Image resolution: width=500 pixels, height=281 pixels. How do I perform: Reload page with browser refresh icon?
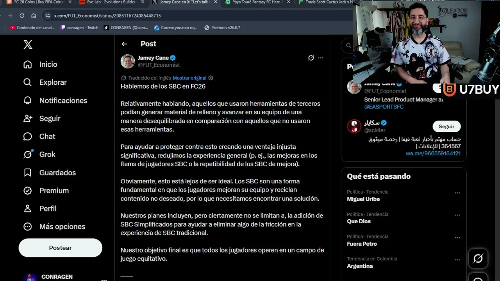pyautogui.click(x=22, y=16)
